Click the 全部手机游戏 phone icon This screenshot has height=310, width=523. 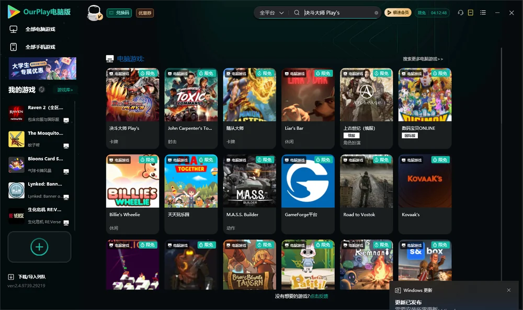[14, 47]
